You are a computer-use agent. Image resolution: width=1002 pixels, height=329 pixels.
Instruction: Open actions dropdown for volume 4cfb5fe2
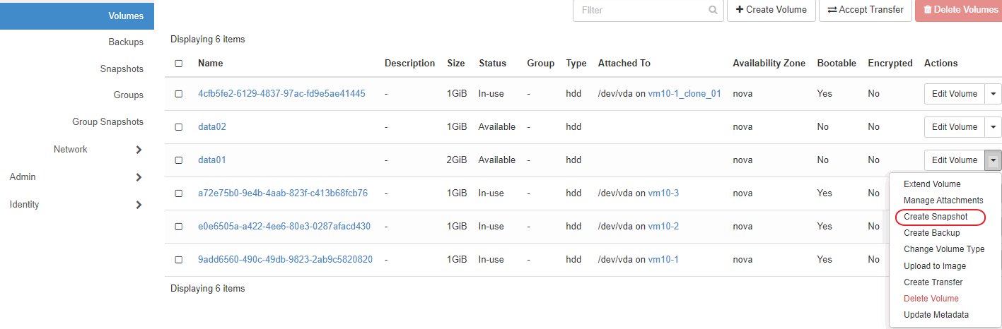[994, 94]
